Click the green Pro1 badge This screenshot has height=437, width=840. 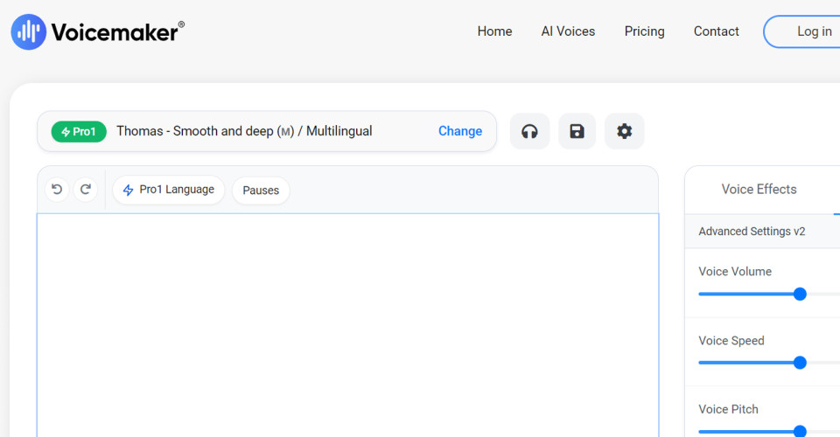[79, 131]
